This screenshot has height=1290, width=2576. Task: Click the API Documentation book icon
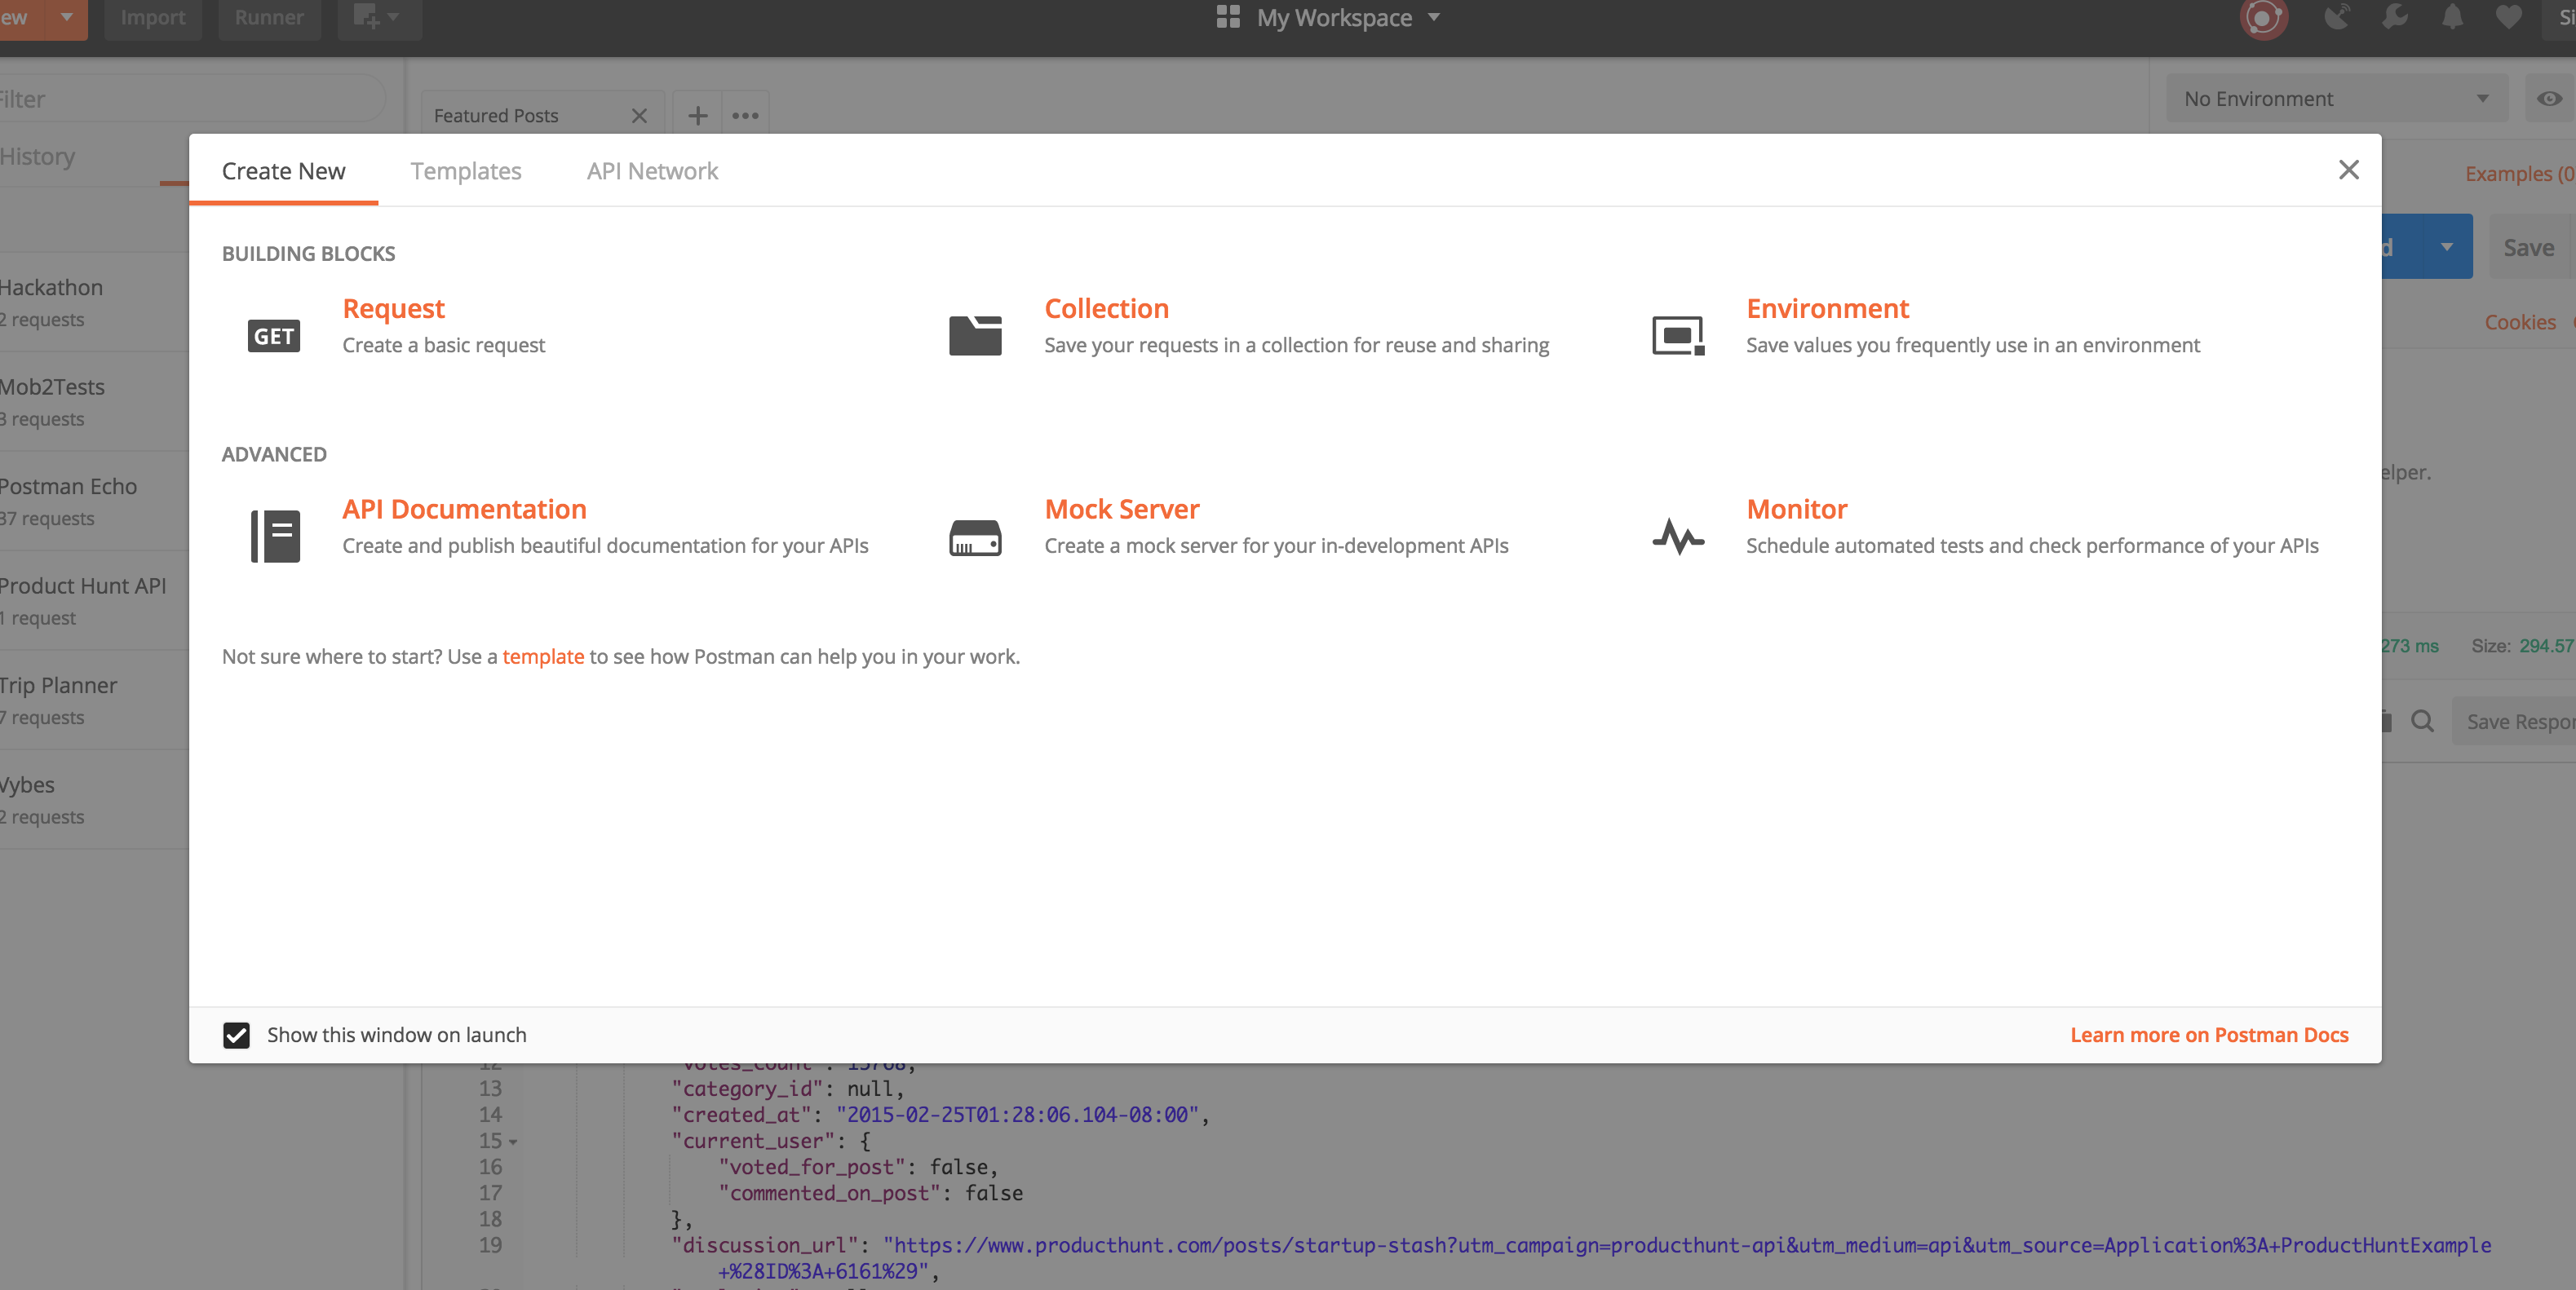(275, 536)
